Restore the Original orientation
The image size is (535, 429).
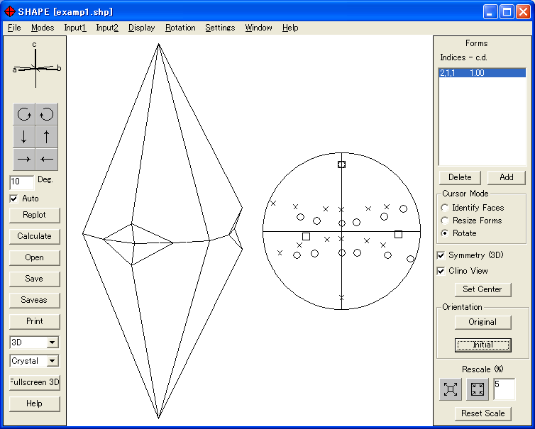482,322
